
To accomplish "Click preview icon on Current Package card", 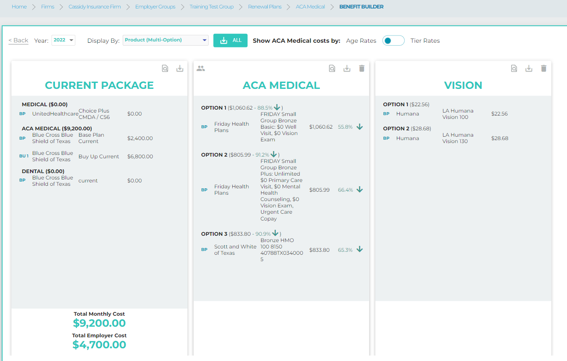I will (165, 69).
